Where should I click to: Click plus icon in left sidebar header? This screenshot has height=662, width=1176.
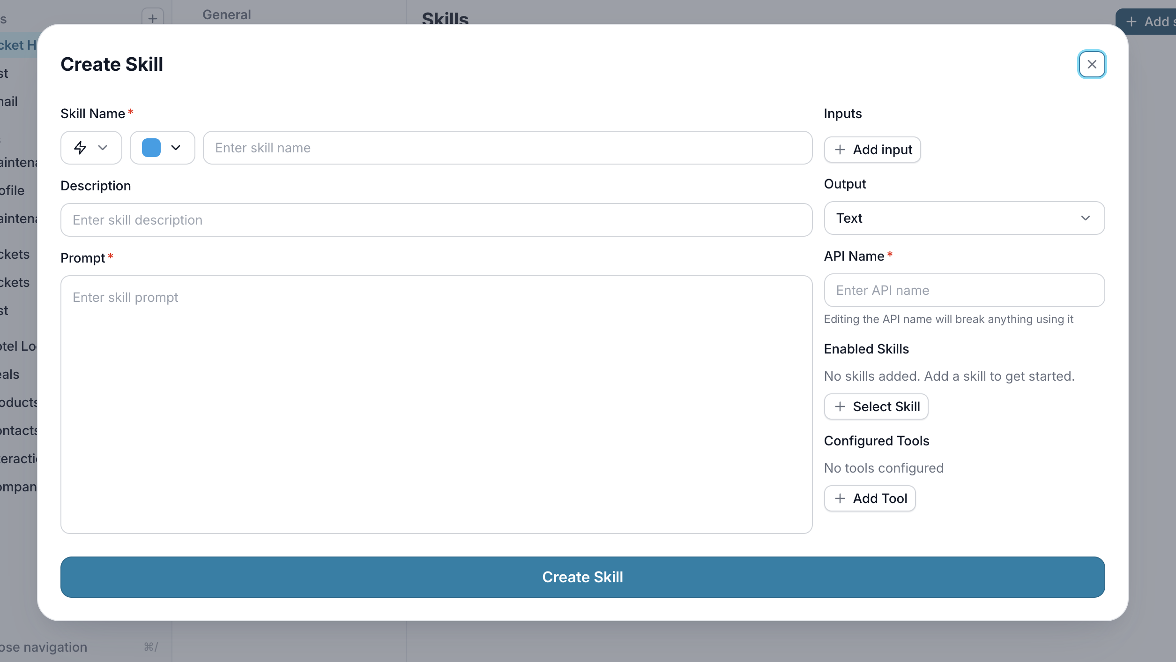[152, 19]
